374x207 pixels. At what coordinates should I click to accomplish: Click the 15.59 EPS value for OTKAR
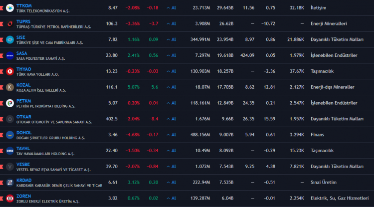tap(270, 119)
